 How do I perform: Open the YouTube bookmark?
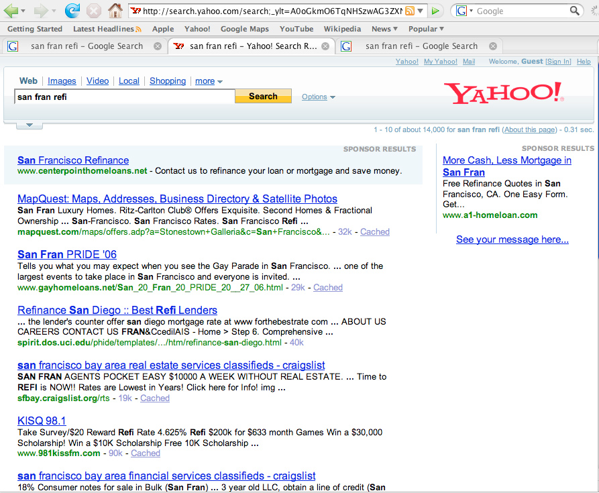[x=296, y=29]
